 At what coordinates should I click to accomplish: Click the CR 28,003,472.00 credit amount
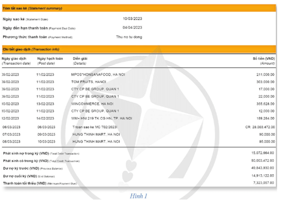pyautogui.click(x=260, y=127)
